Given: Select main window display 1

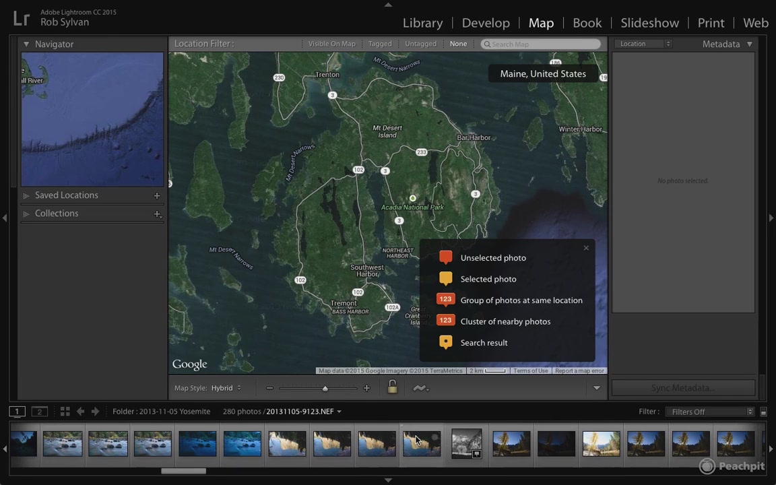Looking at the screenshot, I should pos(18,412).
